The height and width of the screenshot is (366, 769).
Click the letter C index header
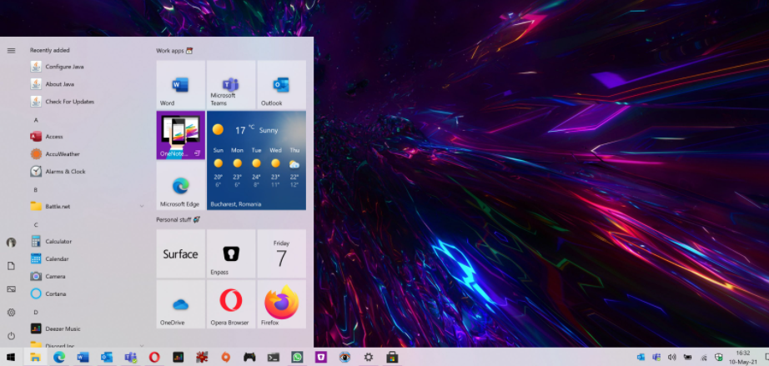point(36,225)
